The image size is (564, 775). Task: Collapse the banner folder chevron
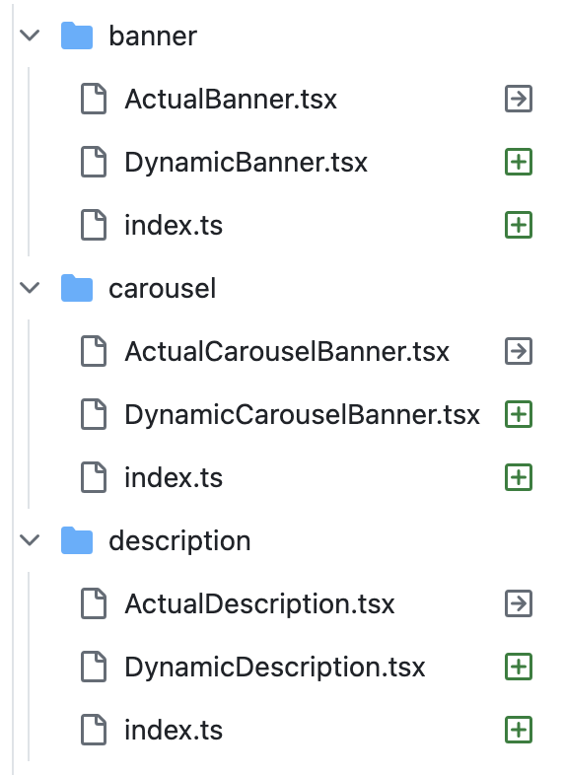click(x=30, y=35)
